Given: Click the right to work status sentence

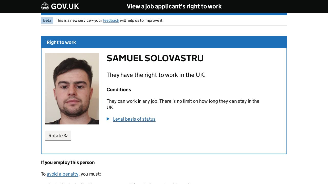Looking at the screenshot, I should tap(156, 75).
